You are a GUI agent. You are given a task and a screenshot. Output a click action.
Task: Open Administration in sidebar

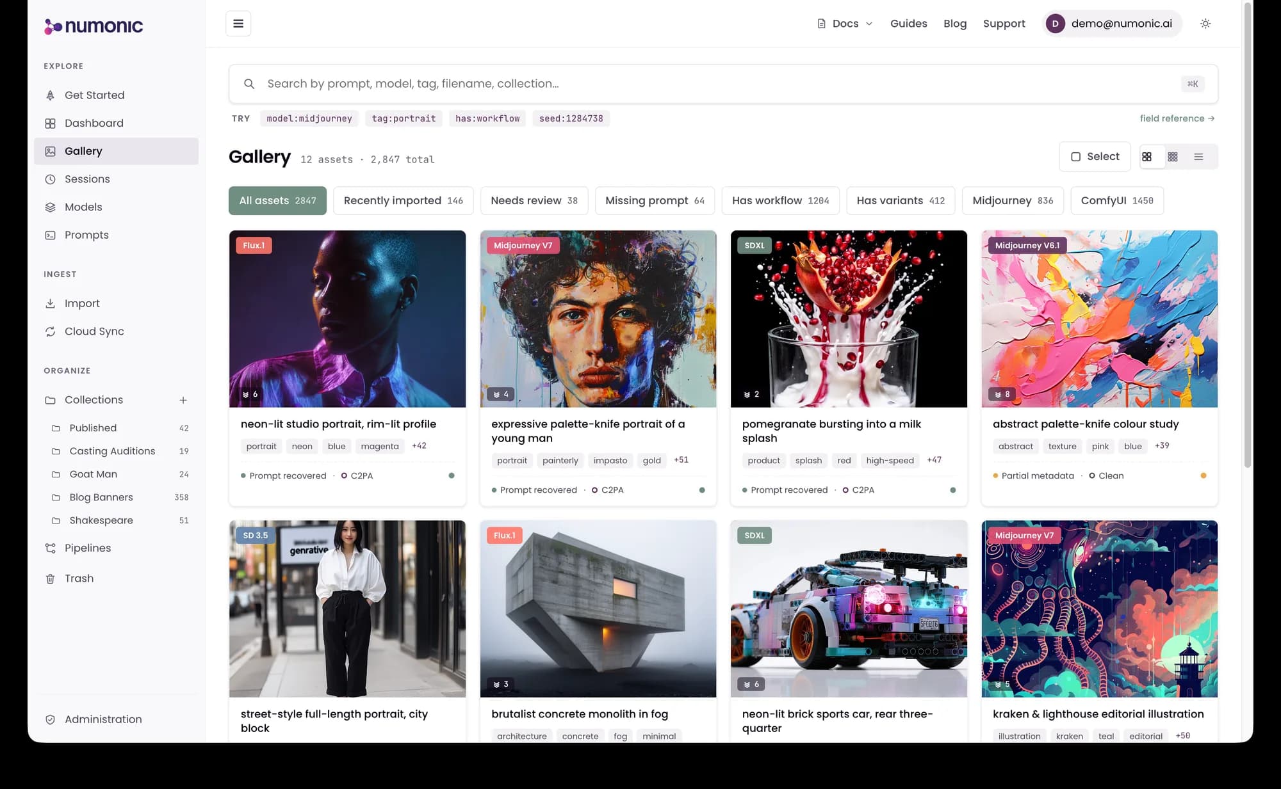pos(116,719)
